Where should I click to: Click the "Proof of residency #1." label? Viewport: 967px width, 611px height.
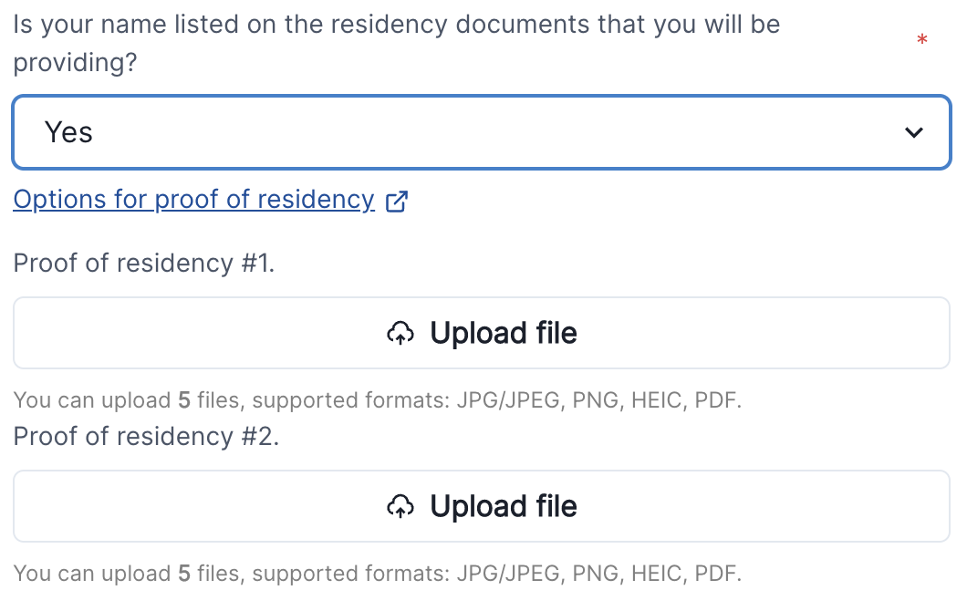point(144,264)
